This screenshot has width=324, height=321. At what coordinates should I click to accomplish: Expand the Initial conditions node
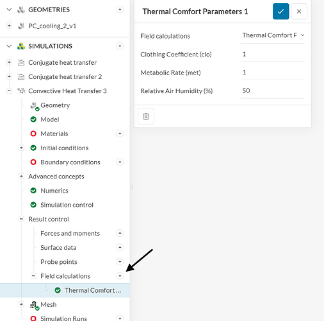(21, 148)
